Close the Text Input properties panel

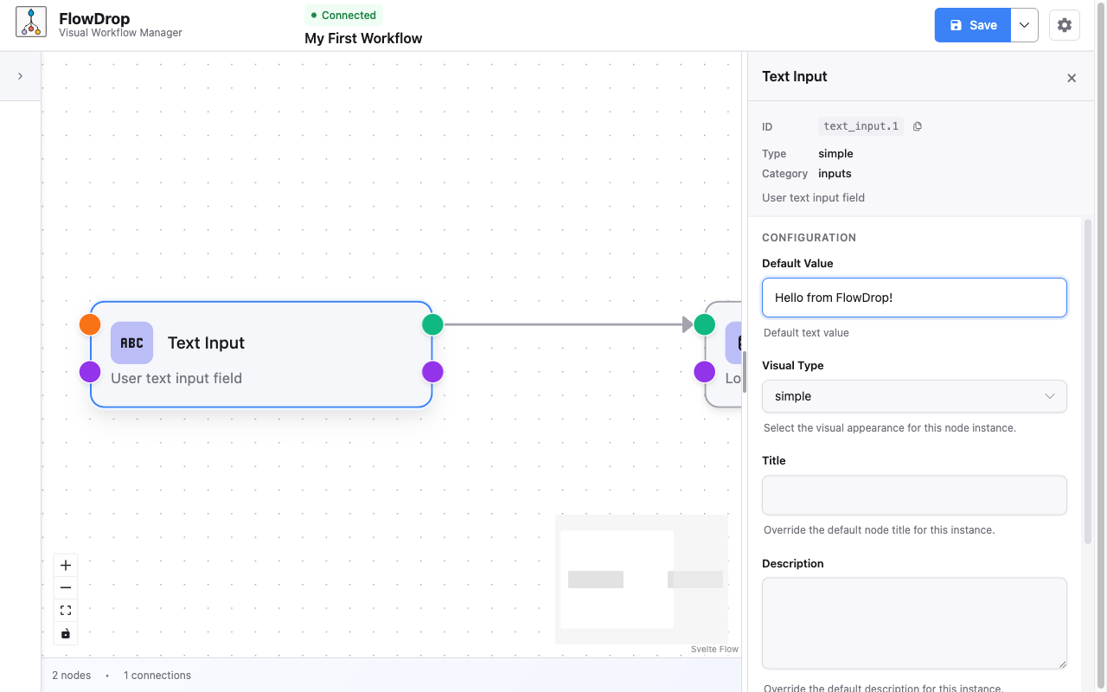pos(1072,78)
